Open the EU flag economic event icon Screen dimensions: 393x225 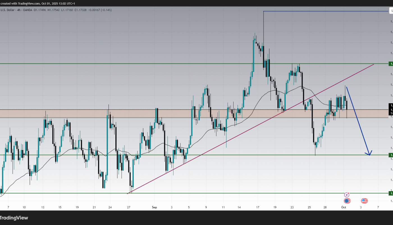click(x=347, y=201)
